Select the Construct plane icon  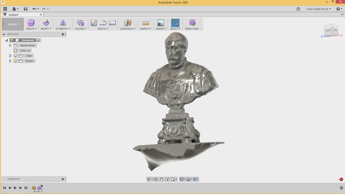(127, 22)
